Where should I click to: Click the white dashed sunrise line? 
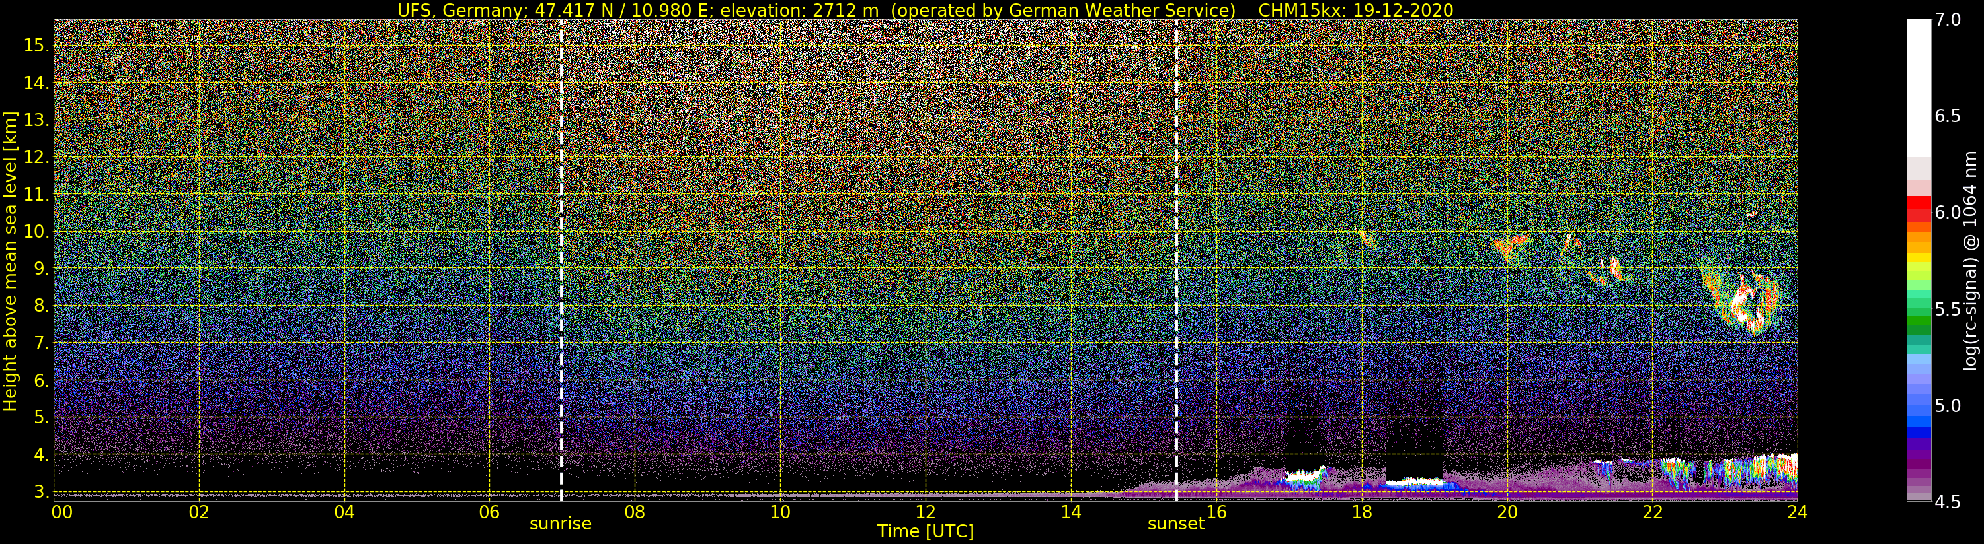561,260
